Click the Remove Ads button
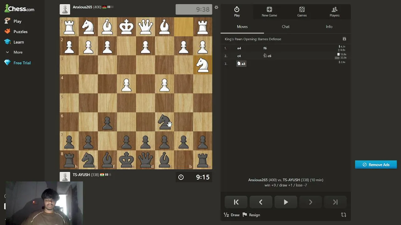The height and width of the screenshot is (225, 401). coord(376,165)
